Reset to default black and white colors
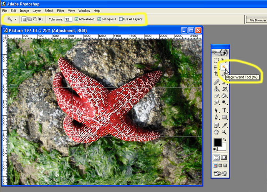The width and height of the screenshot is (267, 192). (215, 149)
